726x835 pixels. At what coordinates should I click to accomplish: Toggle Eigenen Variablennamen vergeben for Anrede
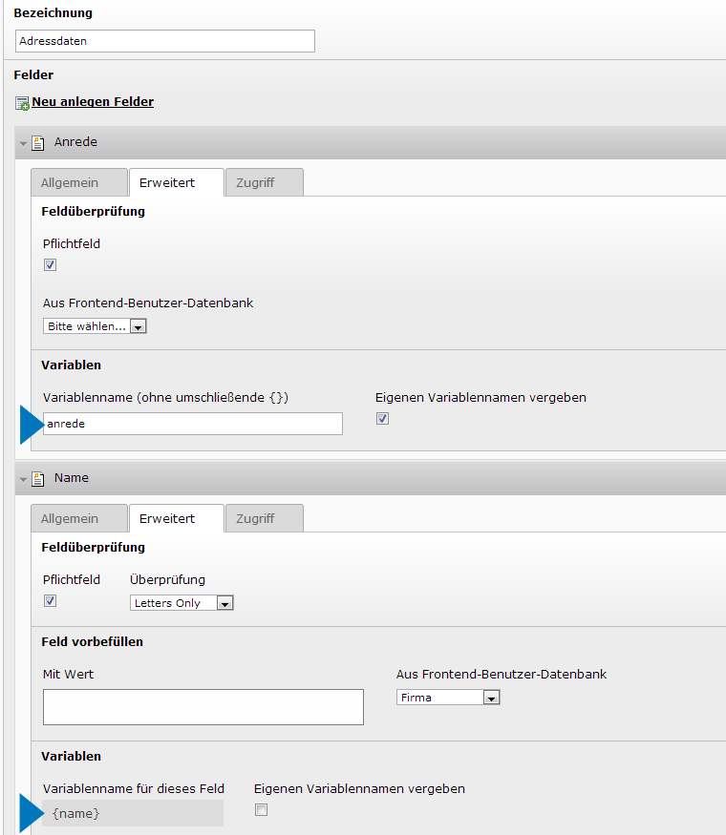pyautogui.click(x=382, y=419)
